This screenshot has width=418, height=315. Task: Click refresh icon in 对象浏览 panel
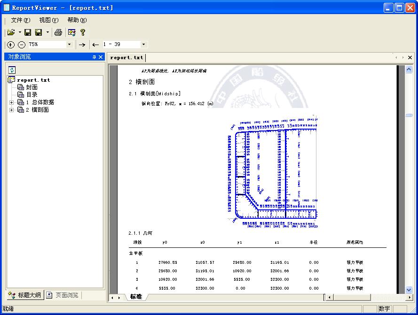(x=12, y=69)
